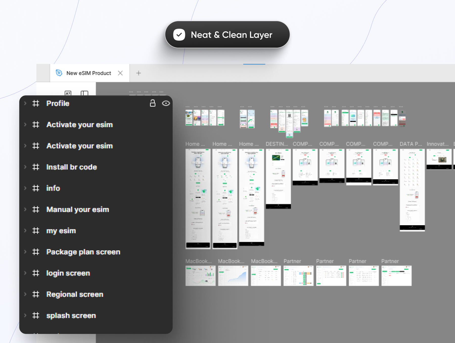Click the frame icon beside info layer
The height and width of the screenshot is (343, 455).
point(36,188)
